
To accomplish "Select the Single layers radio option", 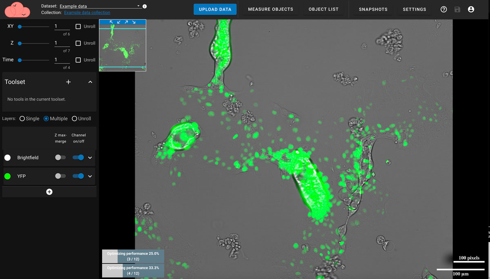I will (x=22, y=118).
